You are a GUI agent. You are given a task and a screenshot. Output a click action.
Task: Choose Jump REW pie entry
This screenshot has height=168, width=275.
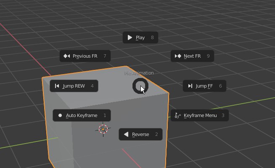tap(74, 86)
